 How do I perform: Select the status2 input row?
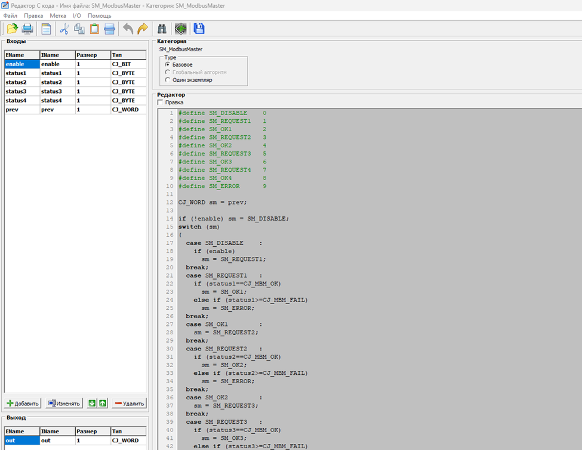click(x=75, y=82)
